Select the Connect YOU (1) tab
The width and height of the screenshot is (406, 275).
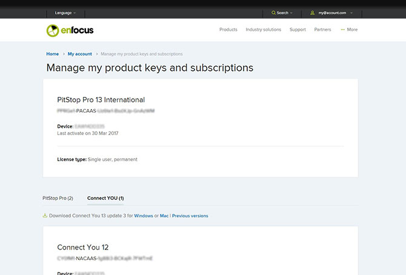click(x=105, y=198)
